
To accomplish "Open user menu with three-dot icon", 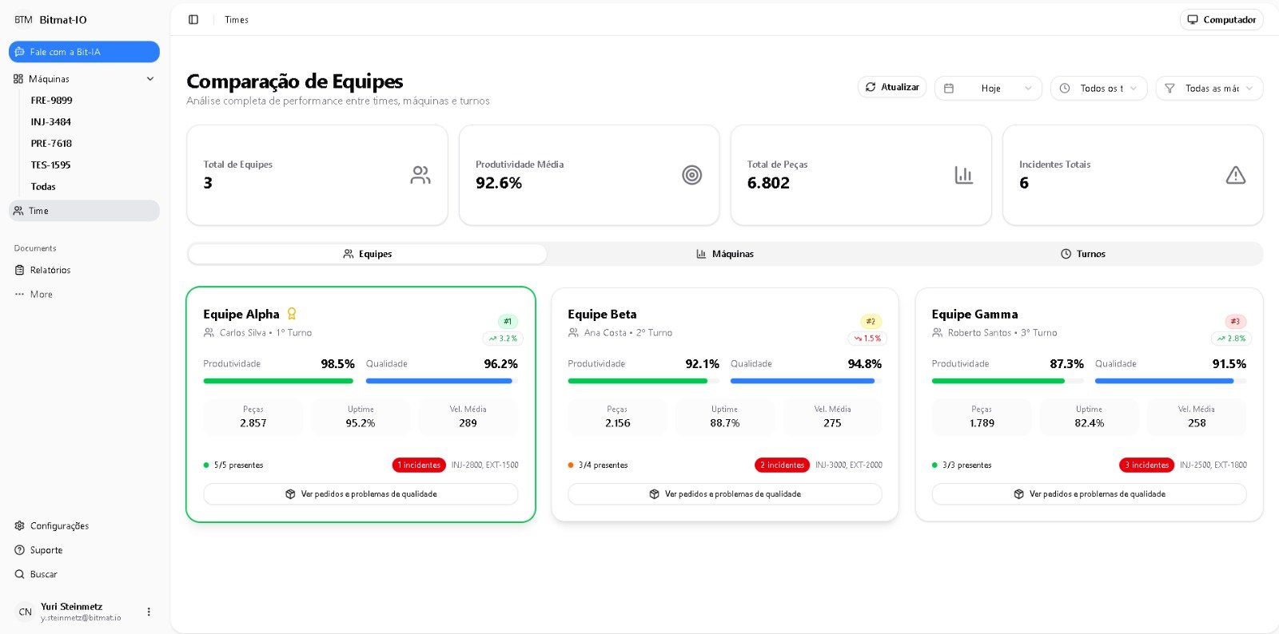I will [149, 612].
